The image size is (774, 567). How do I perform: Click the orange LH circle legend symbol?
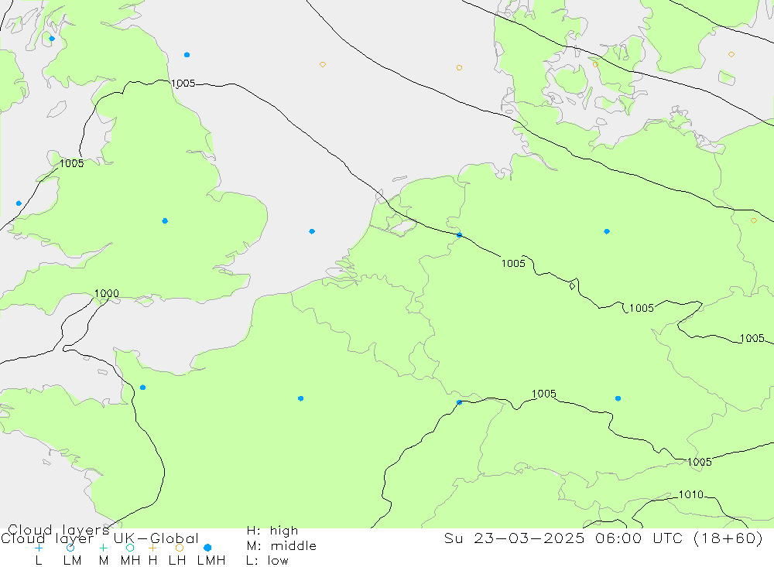pos(180,548)
